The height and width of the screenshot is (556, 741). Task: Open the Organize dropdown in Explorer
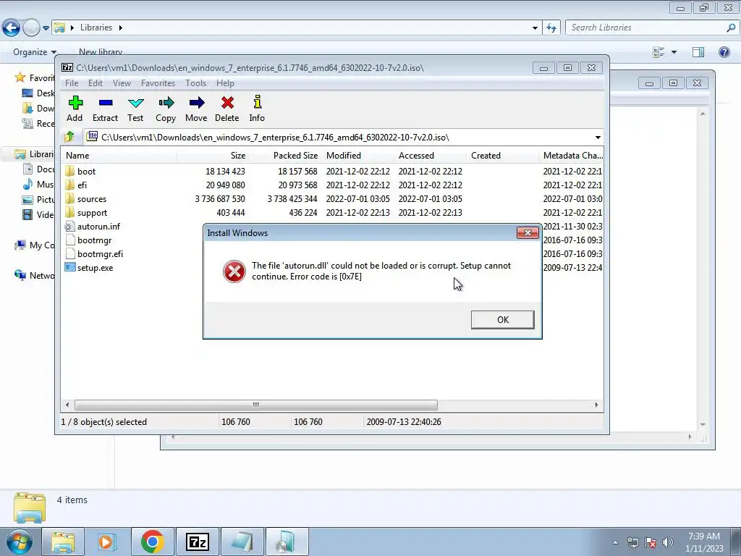pos(35,52)
